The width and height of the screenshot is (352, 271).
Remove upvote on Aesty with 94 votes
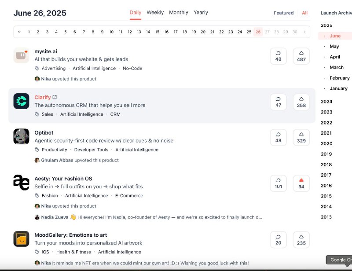pos(301,183)
